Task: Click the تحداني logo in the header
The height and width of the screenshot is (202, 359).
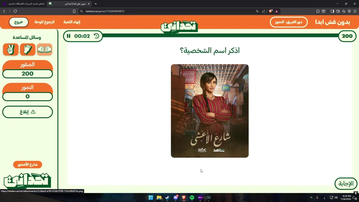Action: pos(179,27)
